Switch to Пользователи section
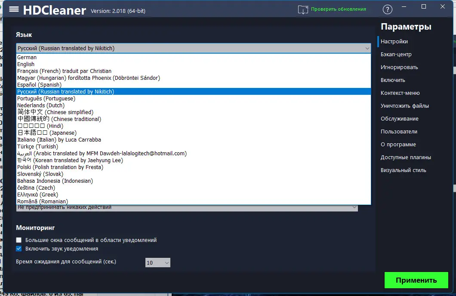Viewport: 456px width, 296px height. (399, 132)
